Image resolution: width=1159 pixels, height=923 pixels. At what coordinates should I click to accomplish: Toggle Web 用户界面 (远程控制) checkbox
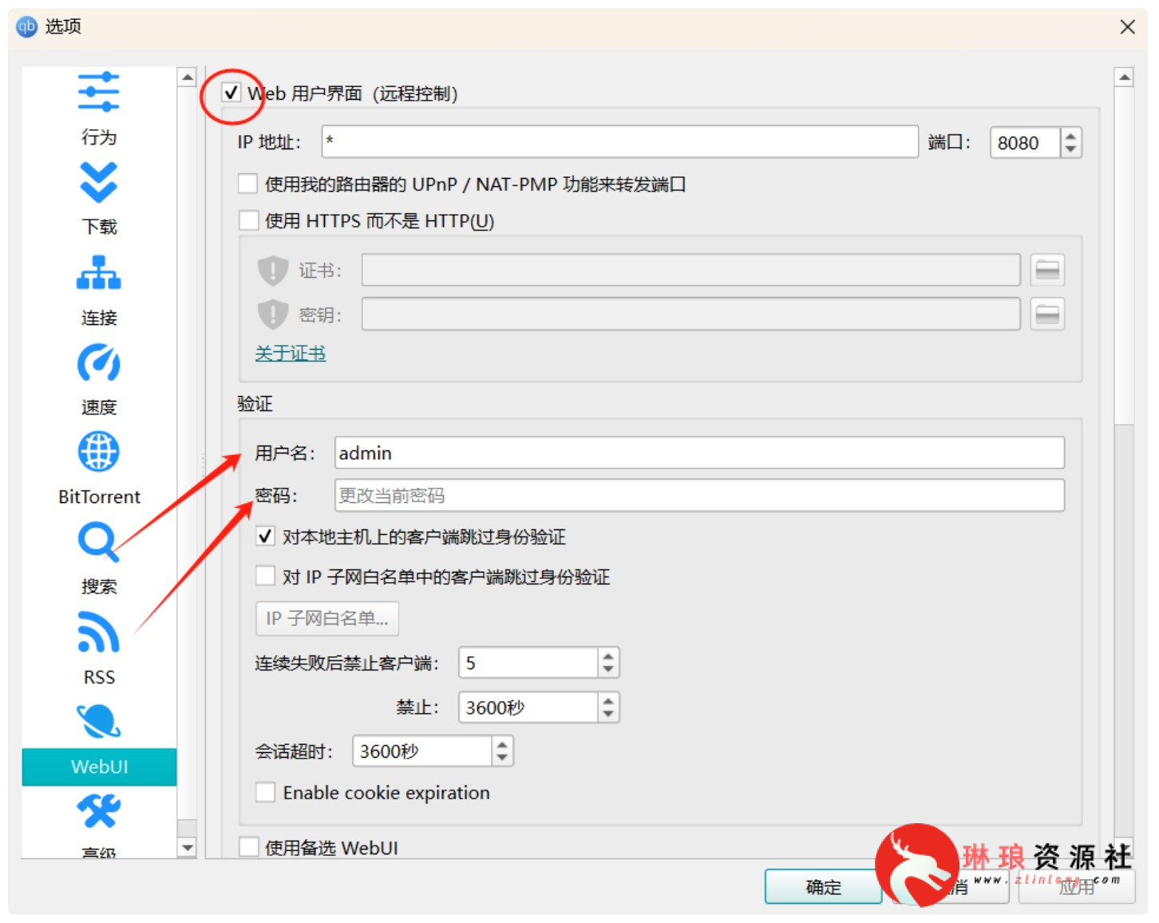coord(231,93)
